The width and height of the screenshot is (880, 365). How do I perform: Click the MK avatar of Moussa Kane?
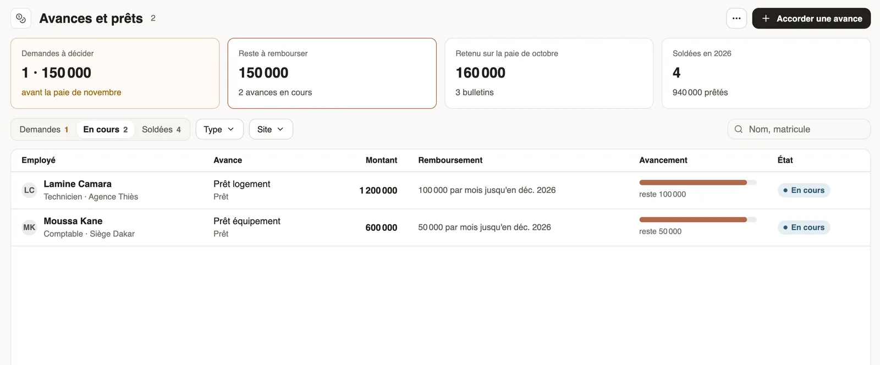point(29,228)
